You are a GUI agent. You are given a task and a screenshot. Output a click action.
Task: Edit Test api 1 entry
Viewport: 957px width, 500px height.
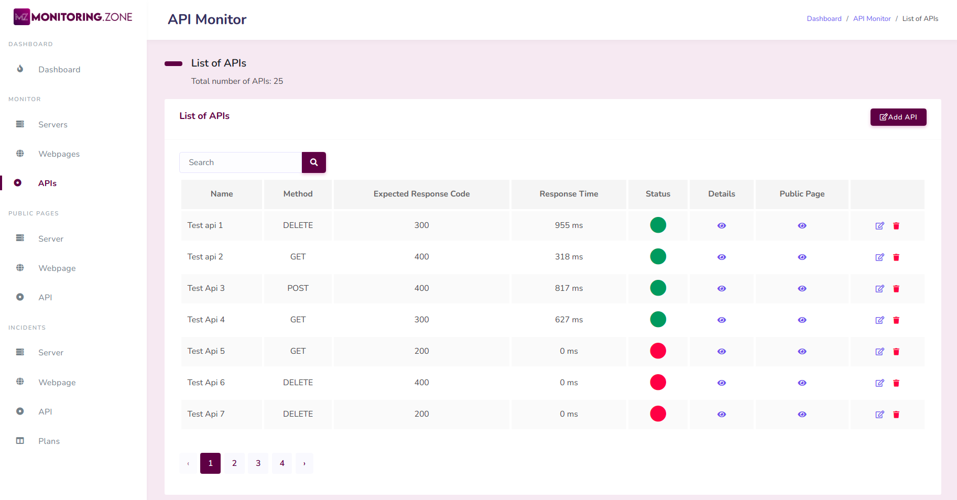(x=879, y=226)
